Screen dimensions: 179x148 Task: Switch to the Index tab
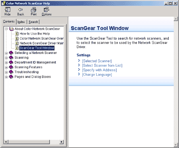[21, 22]
